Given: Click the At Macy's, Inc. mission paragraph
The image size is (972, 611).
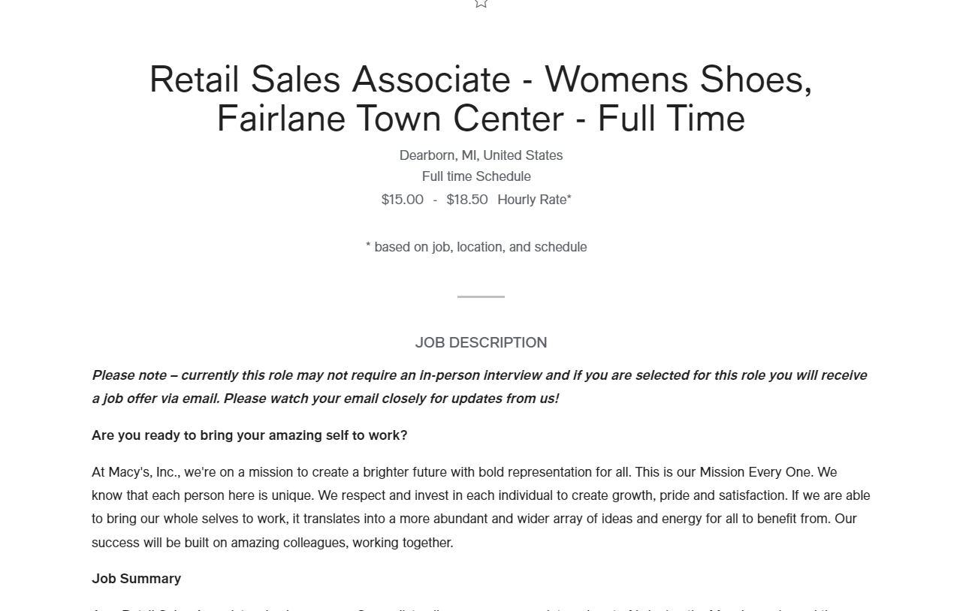Looking at the screenshot, I should (x=481, y=507).
